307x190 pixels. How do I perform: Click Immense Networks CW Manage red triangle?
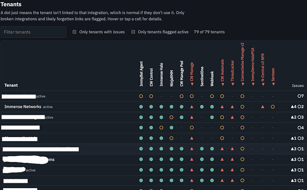pos(192,107)
